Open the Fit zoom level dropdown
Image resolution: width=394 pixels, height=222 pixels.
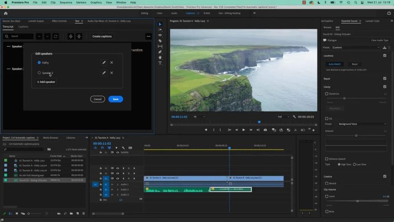[199, 117]
